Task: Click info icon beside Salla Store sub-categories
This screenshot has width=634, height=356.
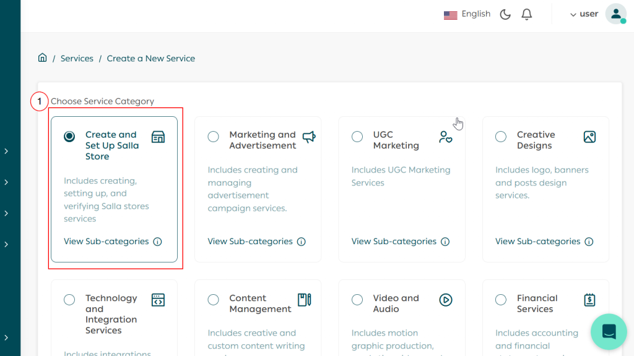Action: tap(157, 242)
